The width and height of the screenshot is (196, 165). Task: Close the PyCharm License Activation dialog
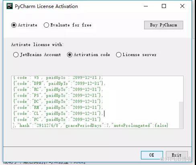point(182,6)
